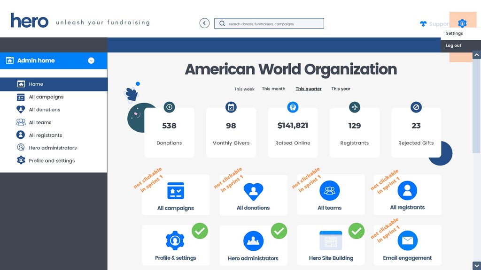Click the search magnifier icon
481x270 pixels.
point(222,23)
